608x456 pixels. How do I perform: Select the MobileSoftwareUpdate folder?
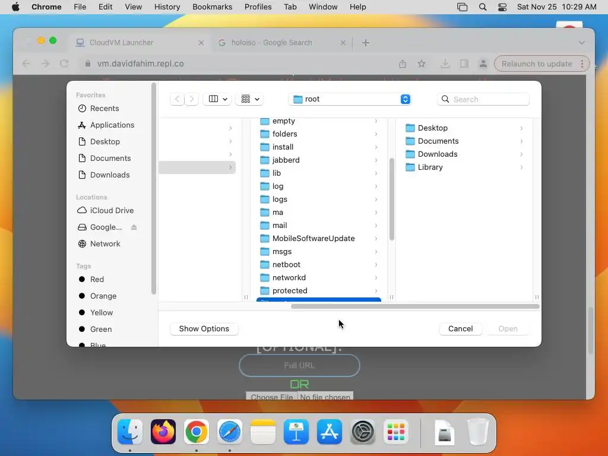pyautogui.click(x=318, y=239)
